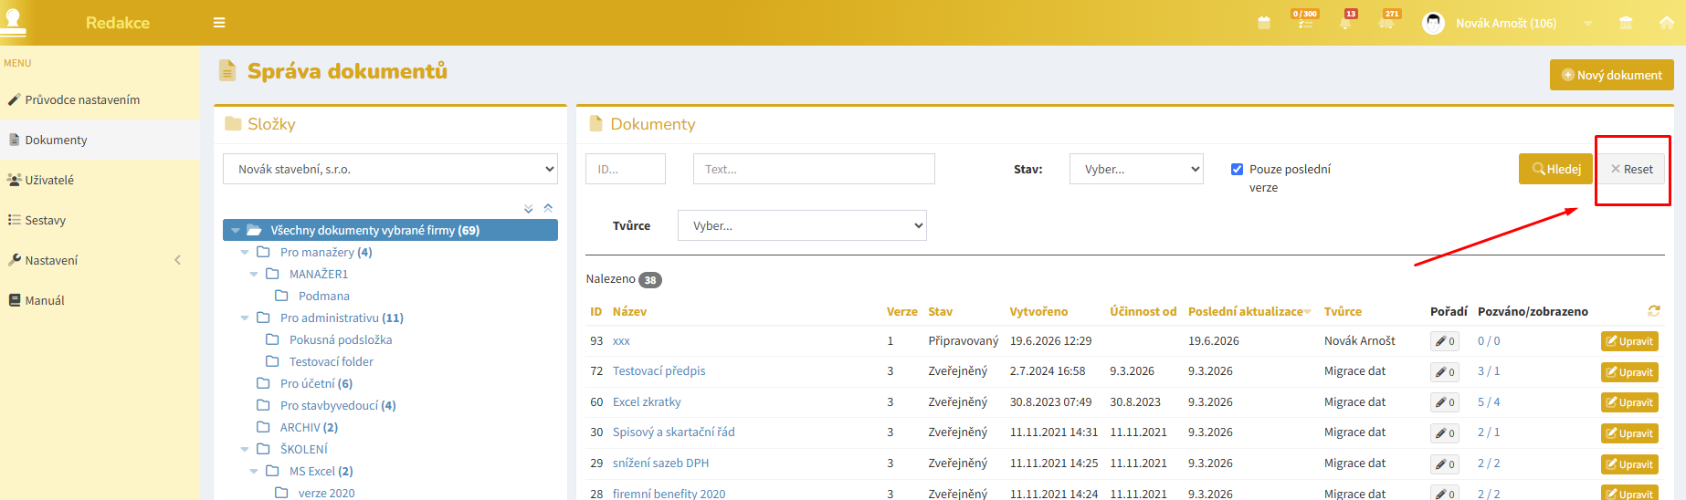1686x500 pixels.
Task: Open order editor for Spisový a skartační řád
Action: 1445,433
